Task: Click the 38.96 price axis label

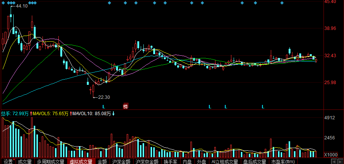Action: [x=331, y=28]
